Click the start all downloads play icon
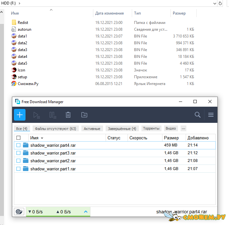229x225 pixels. (x=36, y=115)
